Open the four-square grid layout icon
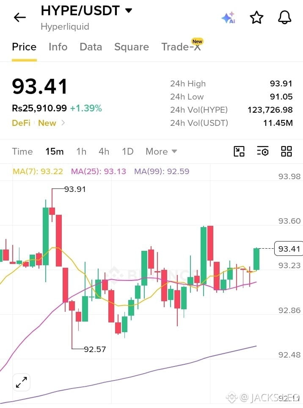303x408 pixels. [286, 151]
